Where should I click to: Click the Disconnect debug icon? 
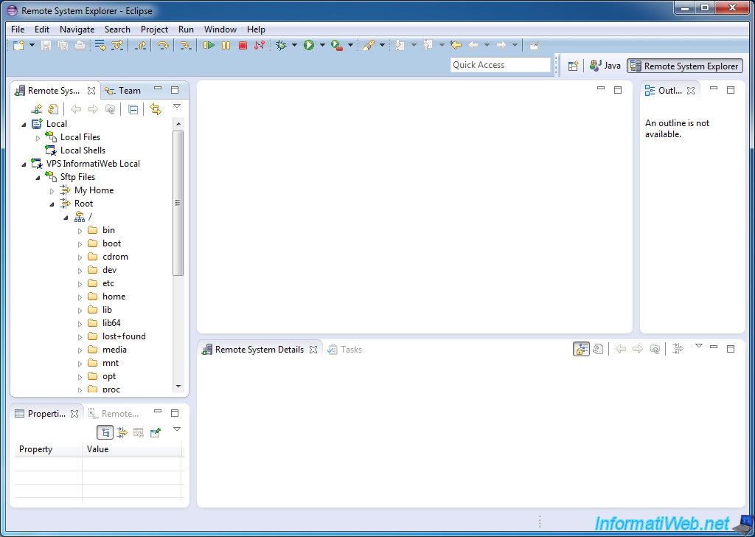click(x=260, y=45)
